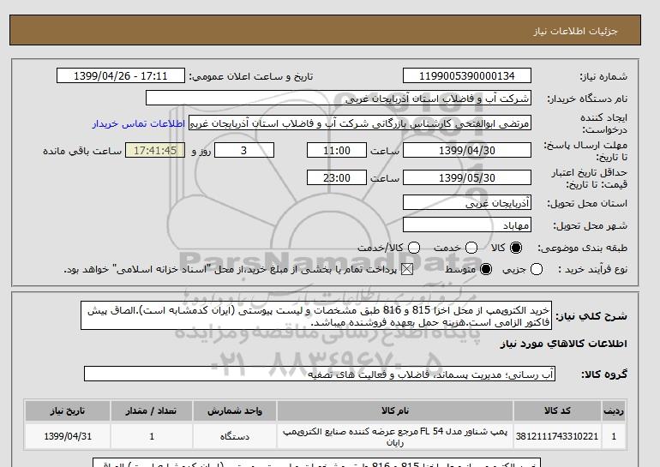The height and width of the screenshot is (467, 660).
Task: Click the countdown timer 17:41:45
Action: [x=155, y=150]
